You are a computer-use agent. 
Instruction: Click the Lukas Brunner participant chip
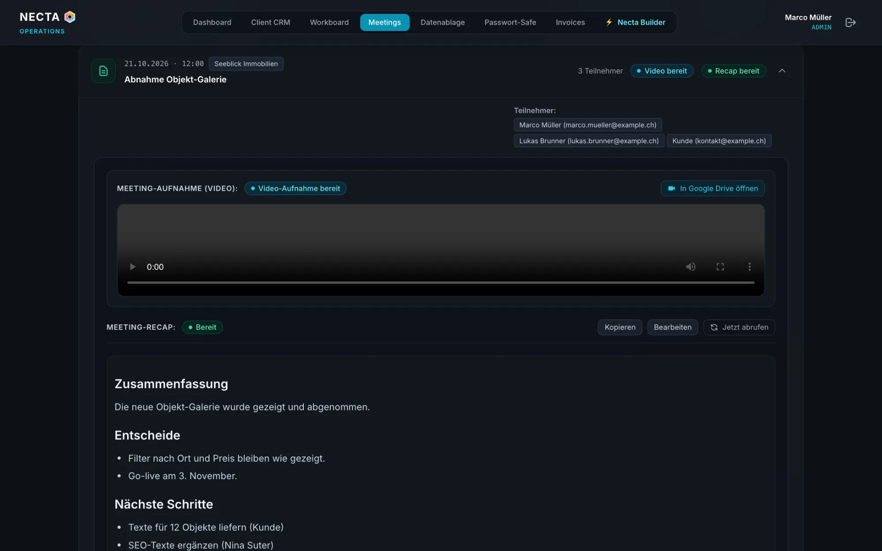pos(589,141)
